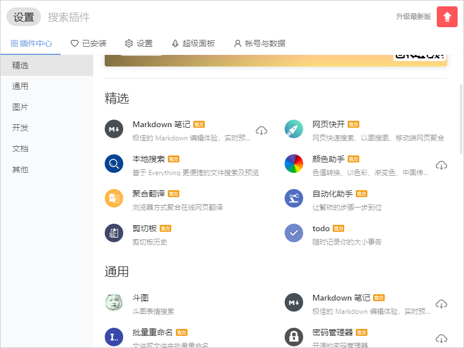Select the 开发 category in the sidebar
This screenshot has height=348, width=464.
pyautogui.click(x=21, y=128)
